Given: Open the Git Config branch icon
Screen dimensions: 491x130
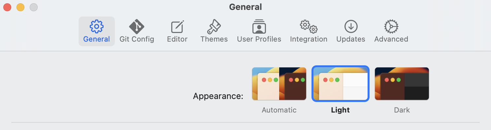Looking at the screenshot, I should coord(137,26).
